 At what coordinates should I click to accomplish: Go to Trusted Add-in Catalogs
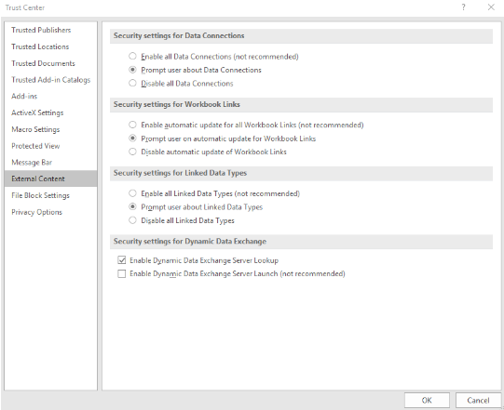[x=51, y=80]
